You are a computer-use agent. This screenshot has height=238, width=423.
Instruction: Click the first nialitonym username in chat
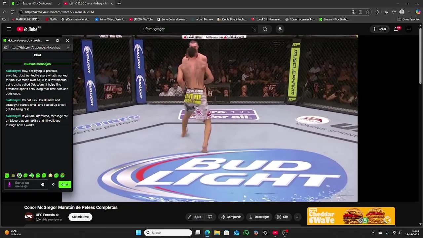(x=13, y=71)
